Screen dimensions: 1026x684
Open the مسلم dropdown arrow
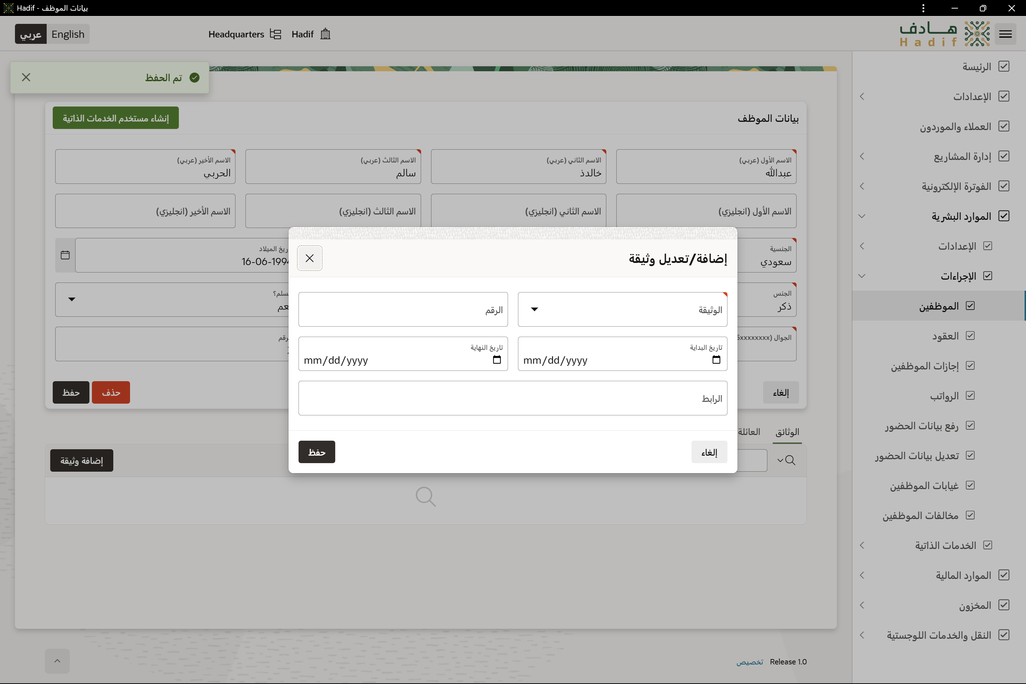click(x=72, y=299)
